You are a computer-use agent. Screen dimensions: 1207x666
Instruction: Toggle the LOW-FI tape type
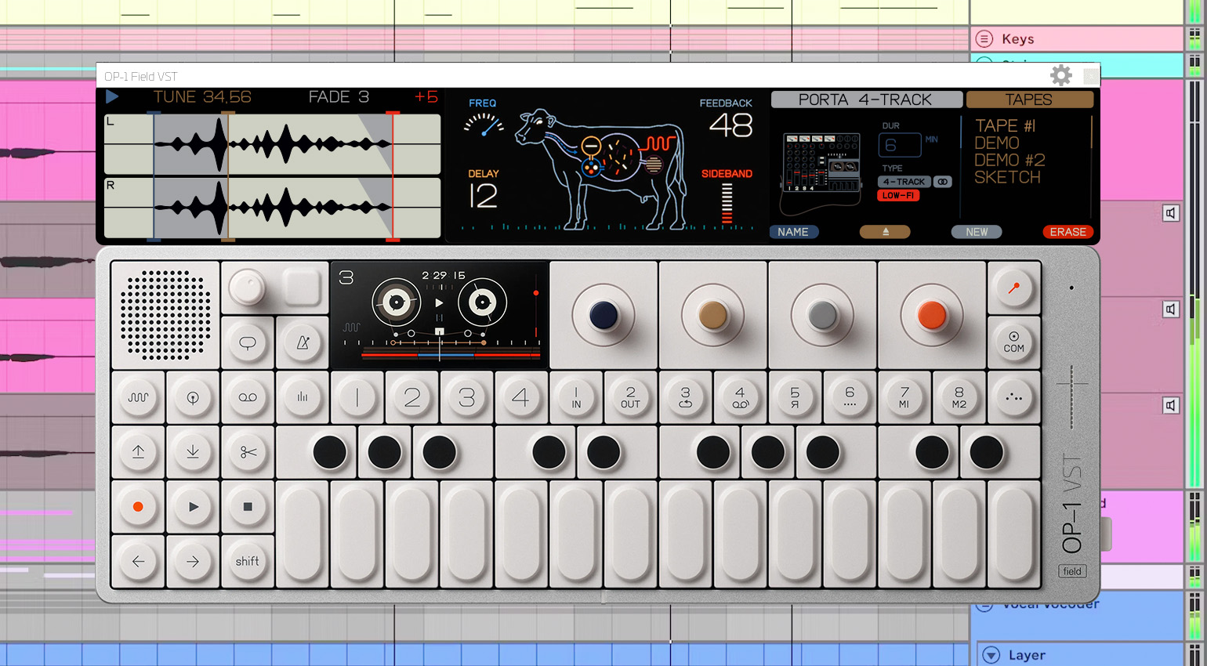898,197
